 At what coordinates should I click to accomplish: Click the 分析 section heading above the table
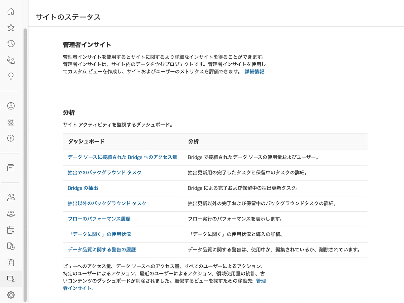69,113
